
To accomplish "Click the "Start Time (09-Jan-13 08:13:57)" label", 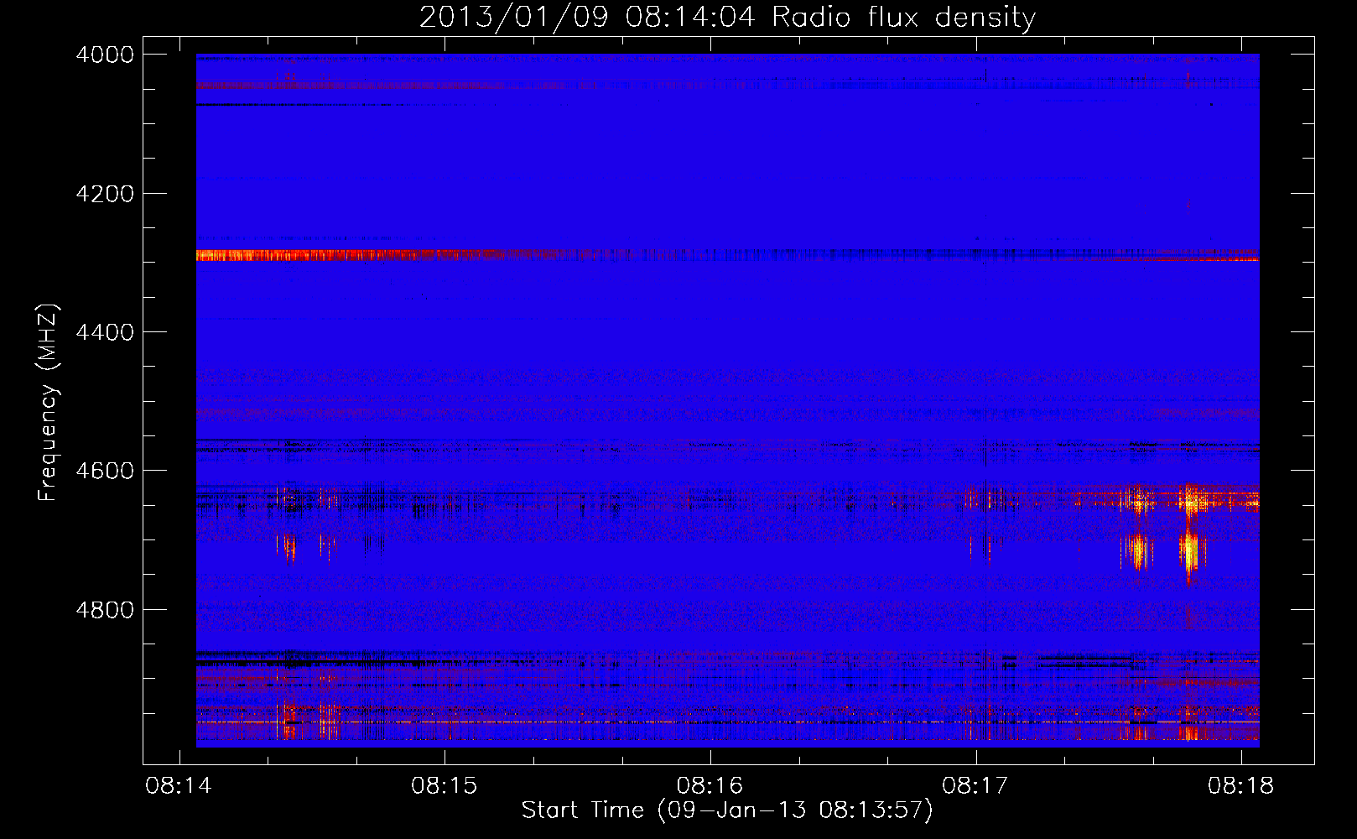I will pos(727,810).
